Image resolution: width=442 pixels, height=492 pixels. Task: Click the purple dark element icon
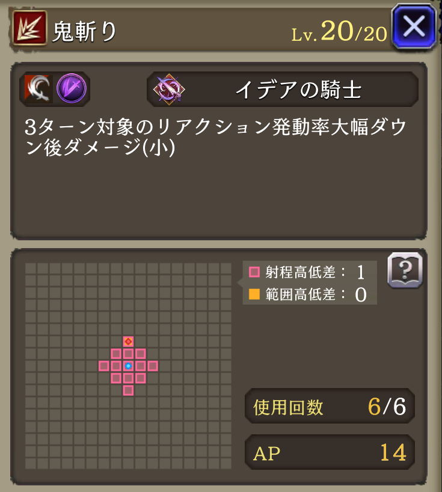(x=72, y=88)
